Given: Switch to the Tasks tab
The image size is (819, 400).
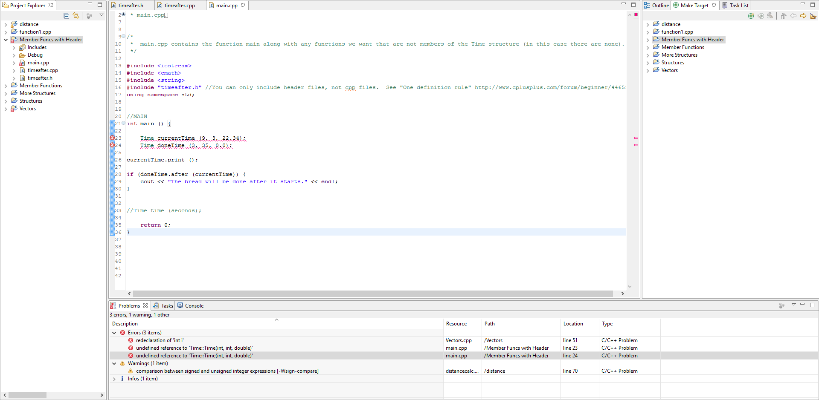Looking at the screenshot, I should [x=163, y=306].
